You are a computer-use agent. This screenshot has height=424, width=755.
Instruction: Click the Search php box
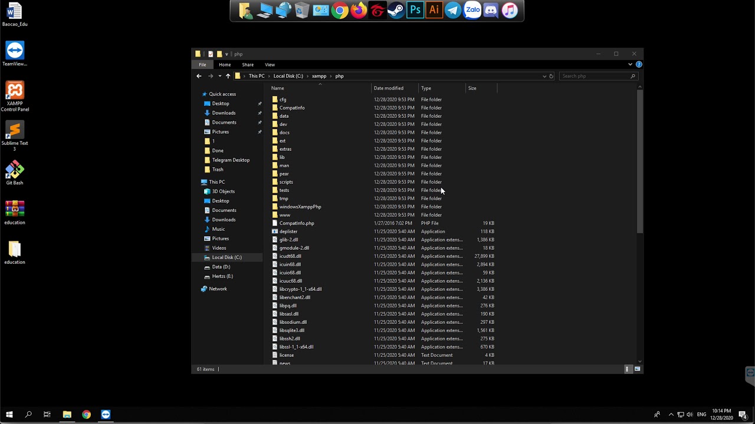click(598, 76)
